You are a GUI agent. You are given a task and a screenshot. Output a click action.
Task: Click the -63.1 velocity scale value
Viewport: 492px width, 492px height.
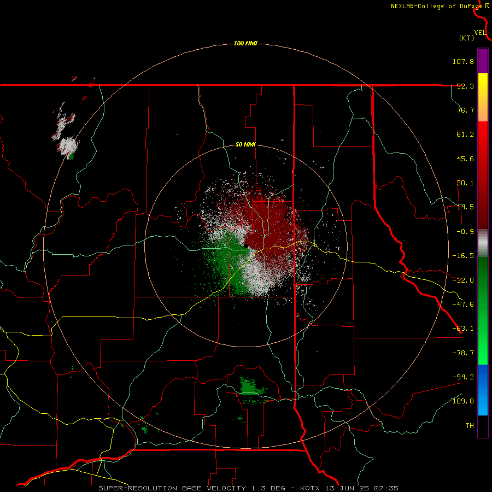pos(463,329)
